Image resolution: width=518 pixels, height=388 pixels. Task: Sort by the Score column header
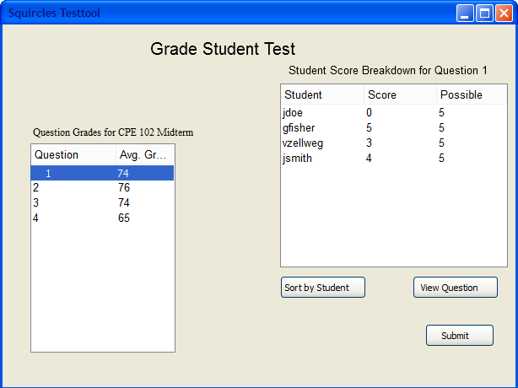click(x=400, y=95)
